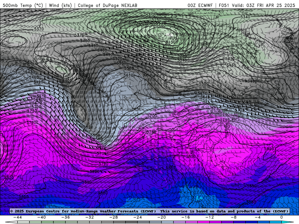This screenshot has height=224, width=299.
Task: Click the -4 colorbar label
Action: tap(258, 217)
